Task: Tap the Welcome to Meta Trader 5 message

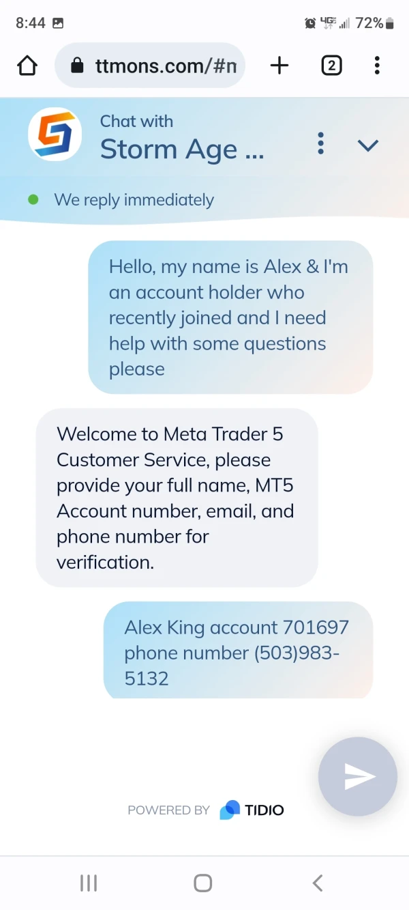Action: coord(177,498)
